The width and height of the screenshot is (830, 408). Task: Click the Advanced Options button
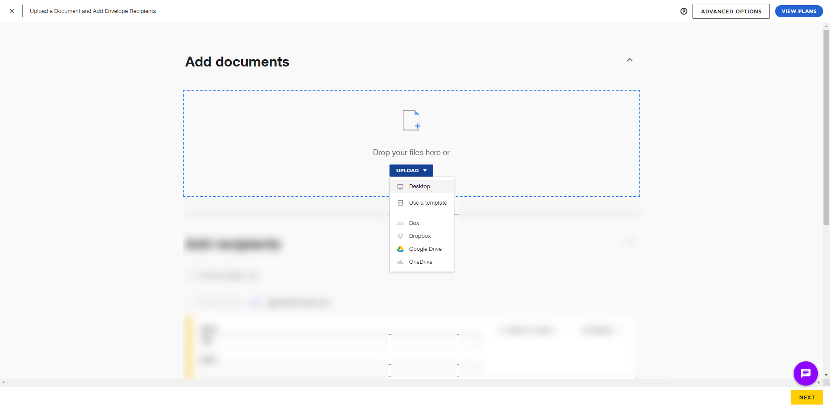point(731,11)
